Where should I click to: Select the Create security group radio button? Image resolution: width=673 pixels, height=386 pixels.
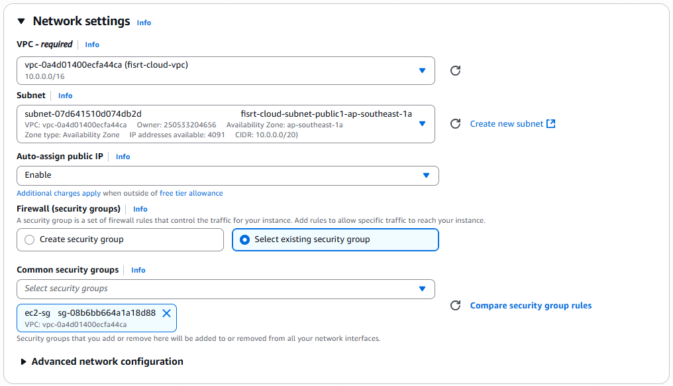pyautogui.click(x=29, y=239)
